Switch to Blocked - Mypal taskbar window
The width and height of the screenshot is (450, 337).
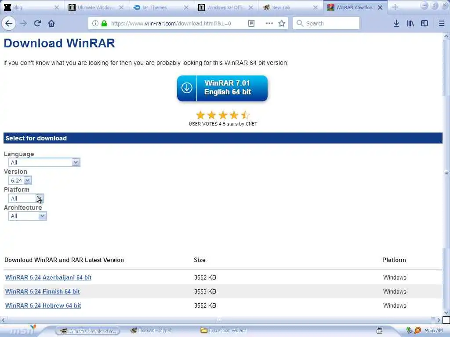[151, 330]
